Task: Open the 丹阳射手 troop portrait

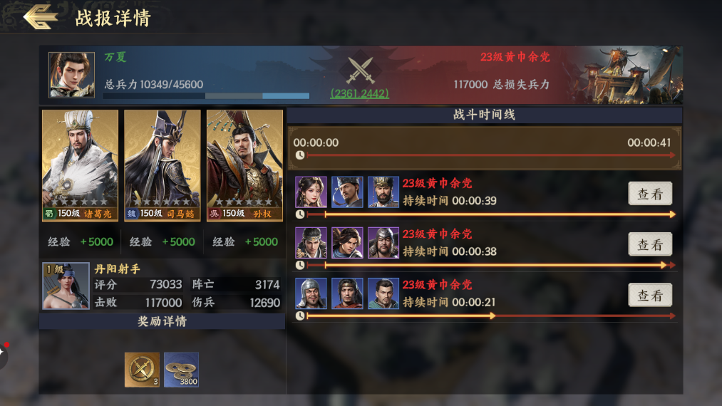Action: coord(66,286)
